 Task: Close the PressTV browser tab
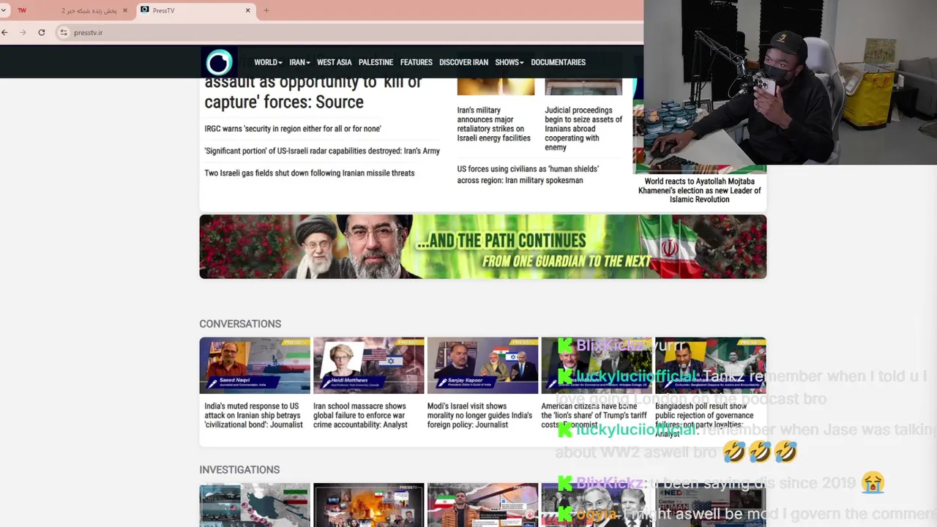click(247, 10)
